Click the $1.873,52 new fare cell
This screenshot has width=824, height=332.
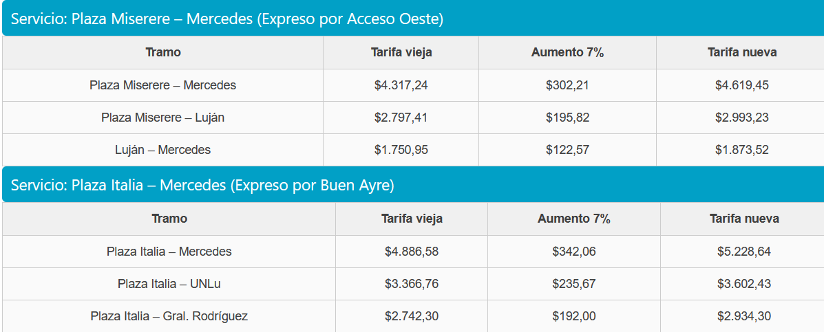742,149
